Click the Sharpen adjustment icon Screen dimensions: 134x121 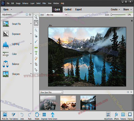(6, 74)
